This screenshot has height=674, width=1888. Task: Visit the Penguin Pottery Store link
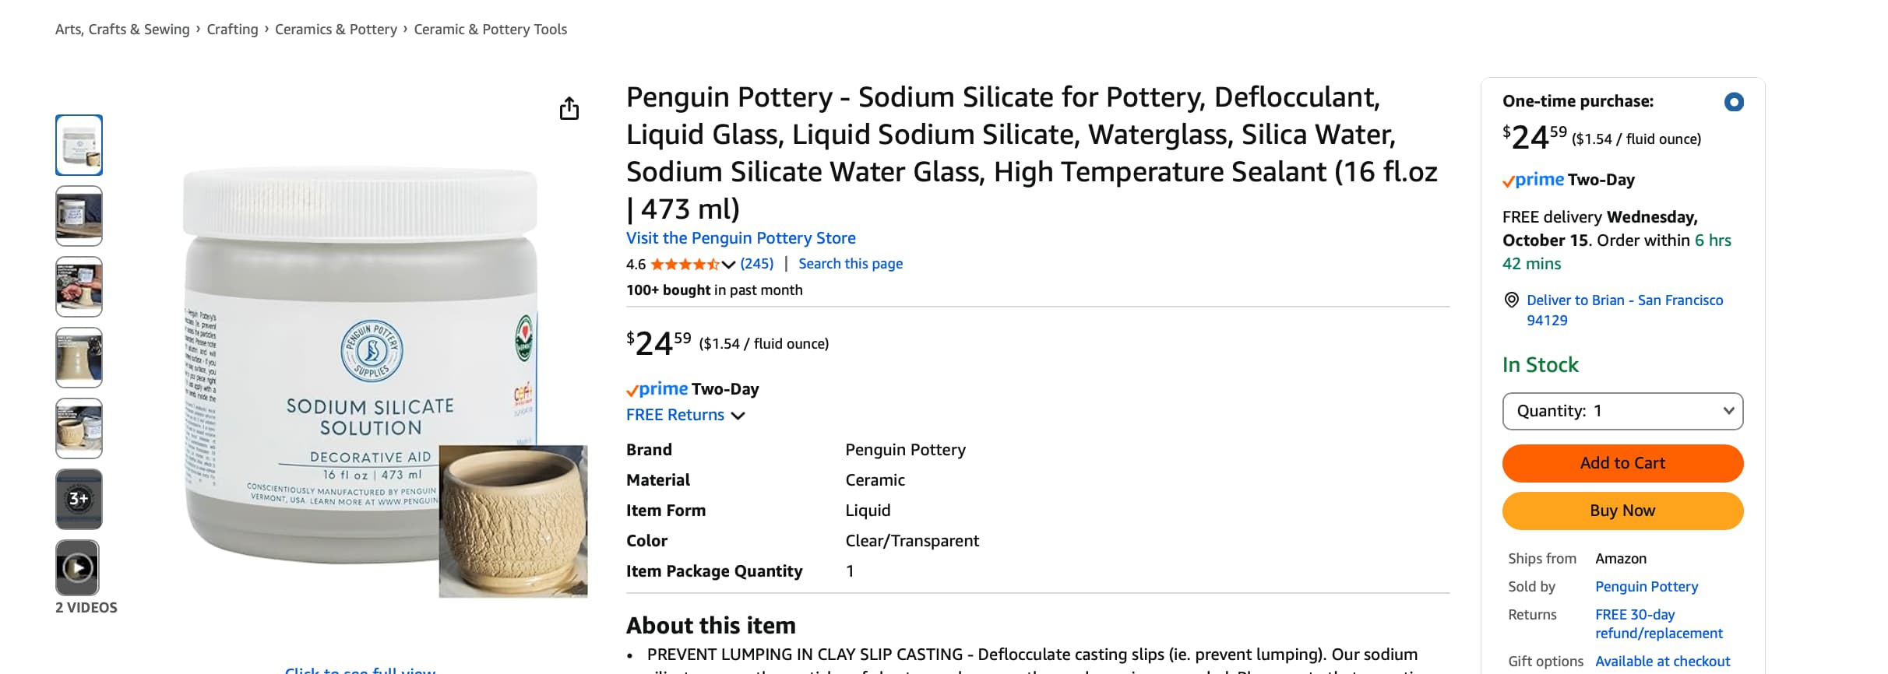741,238
